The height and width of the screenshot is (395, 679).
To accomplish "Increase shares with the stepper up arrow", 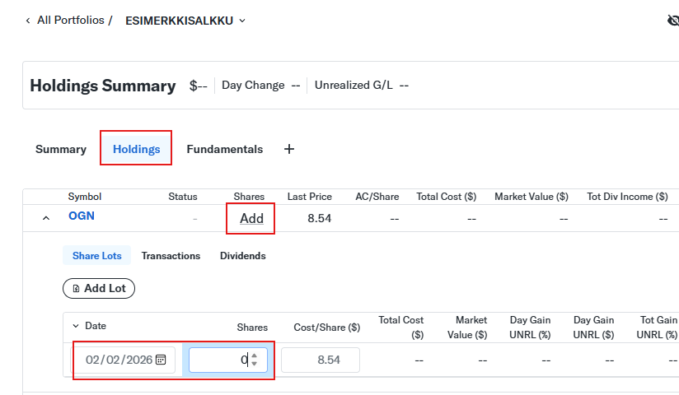I will pyautogui.click(x=254, y=356).
